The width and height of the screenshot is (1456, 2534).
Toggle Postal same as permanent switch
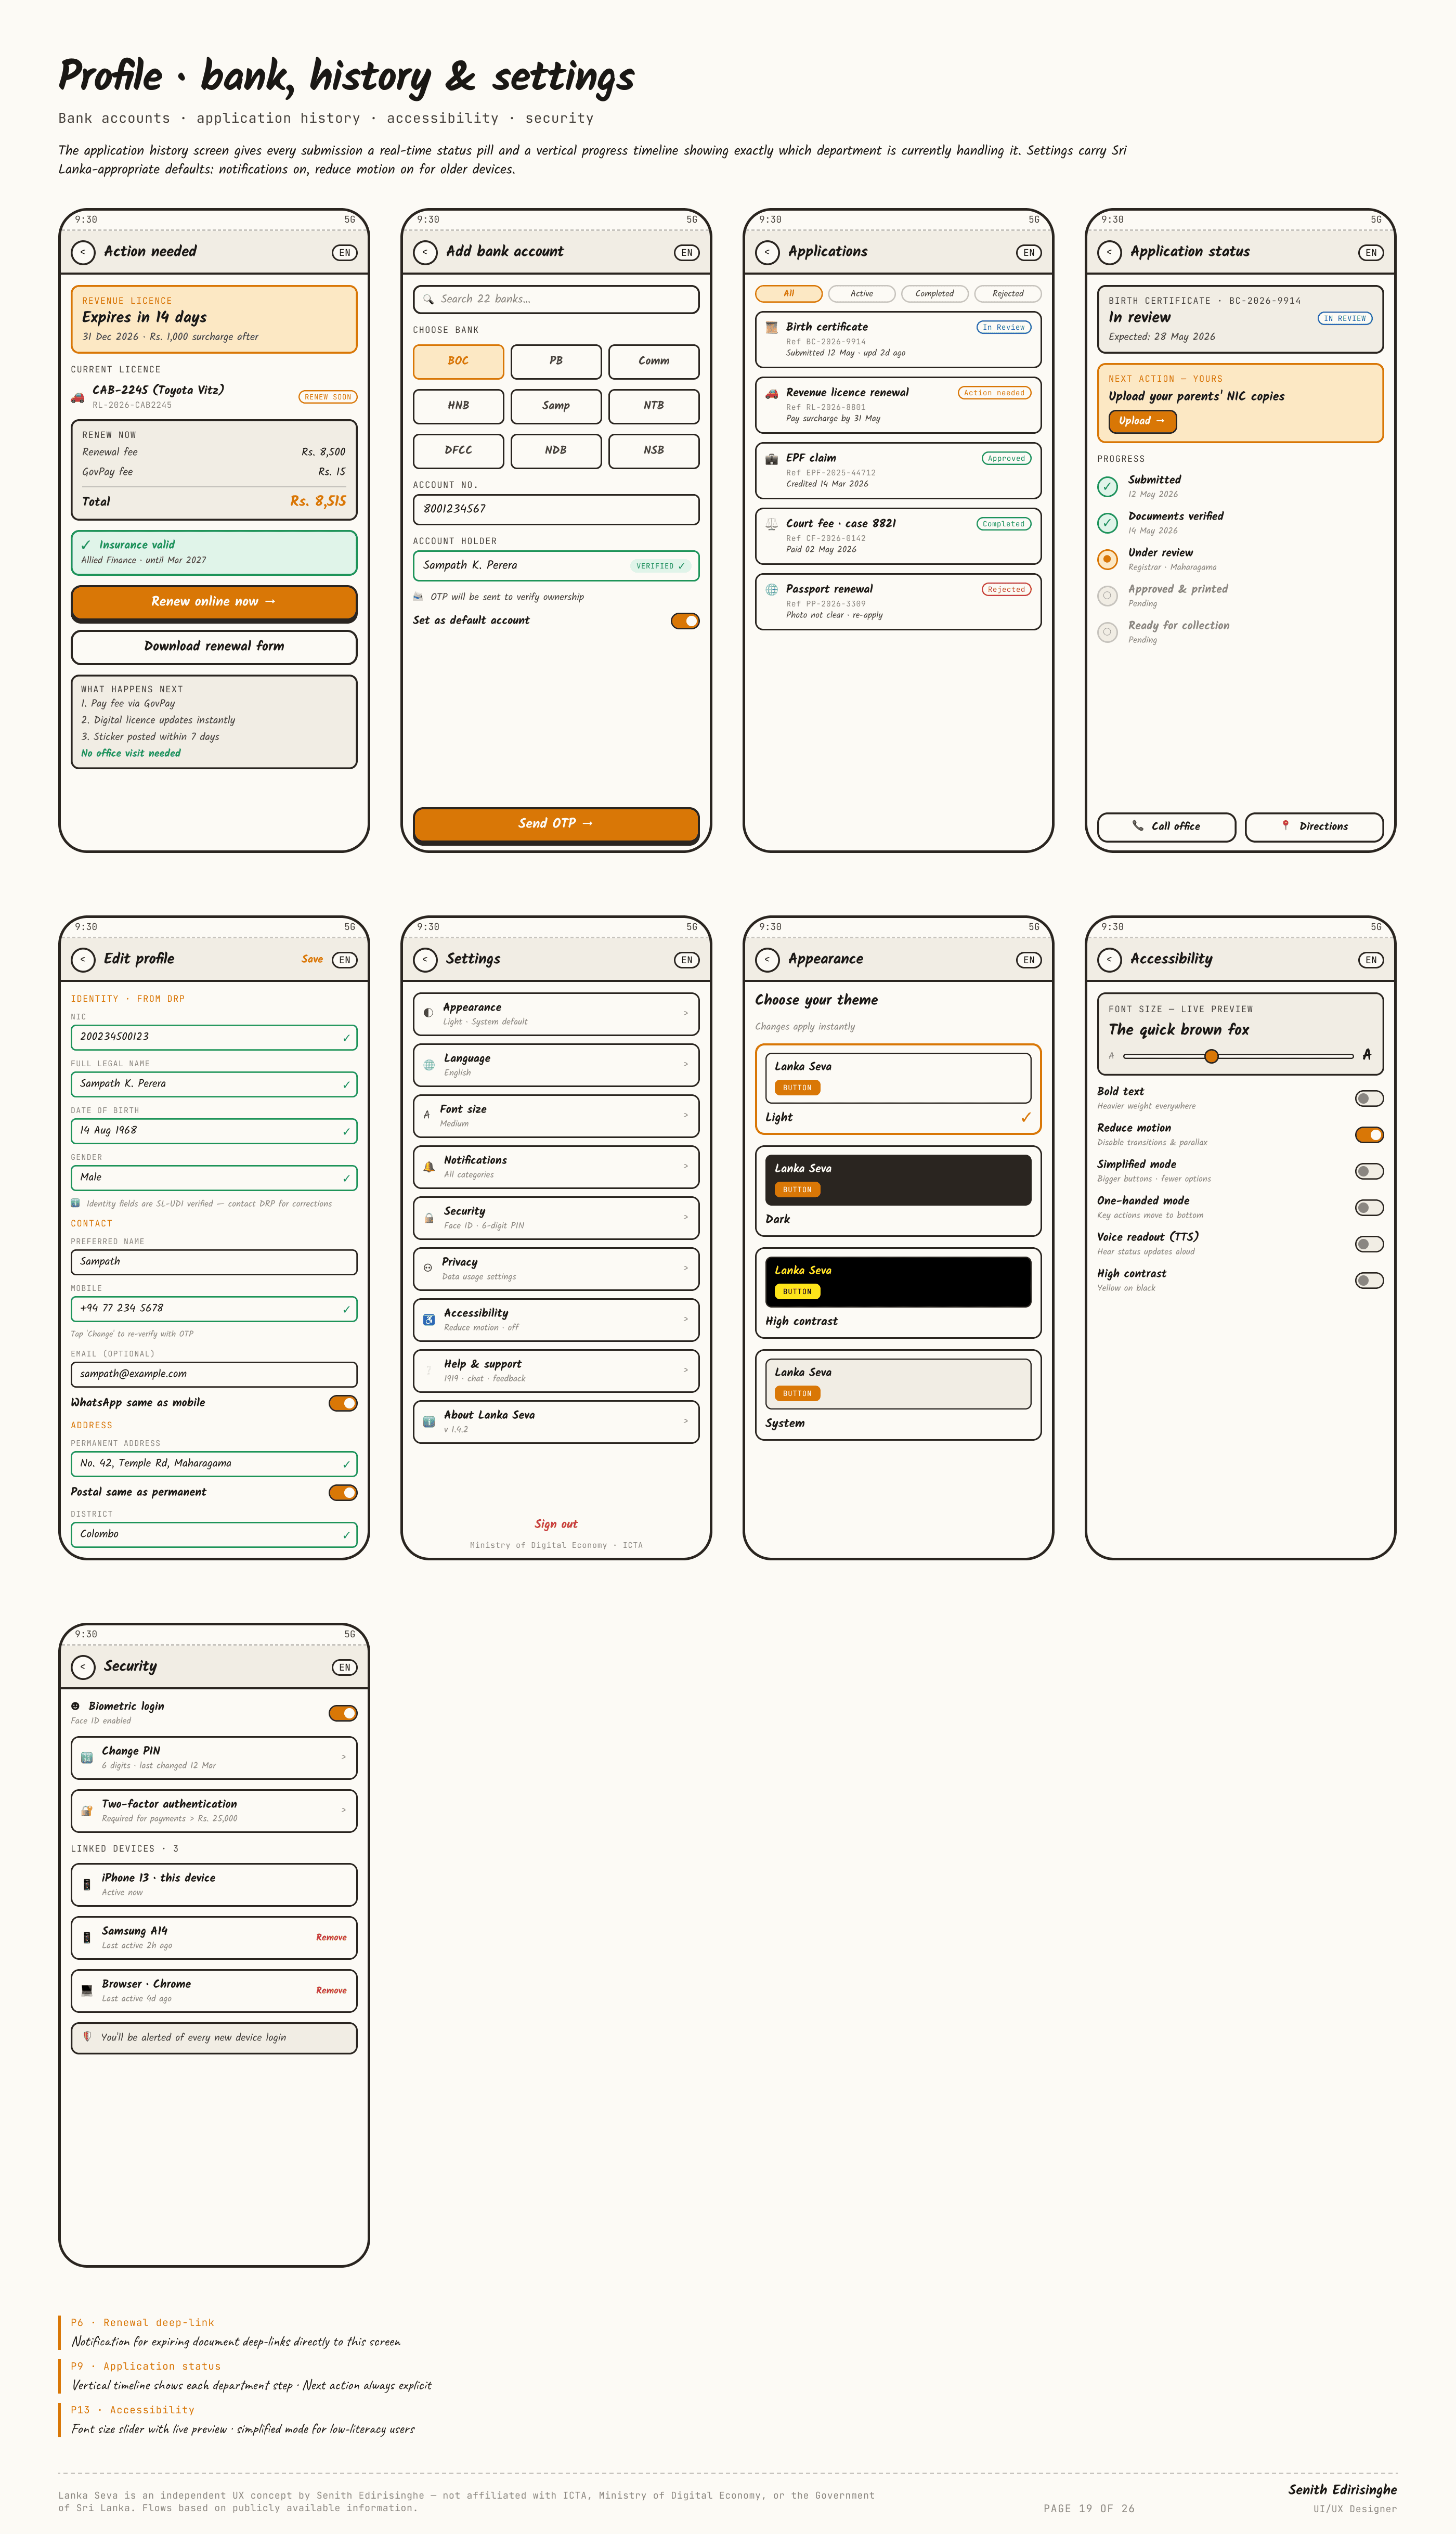pos(343,1492)
